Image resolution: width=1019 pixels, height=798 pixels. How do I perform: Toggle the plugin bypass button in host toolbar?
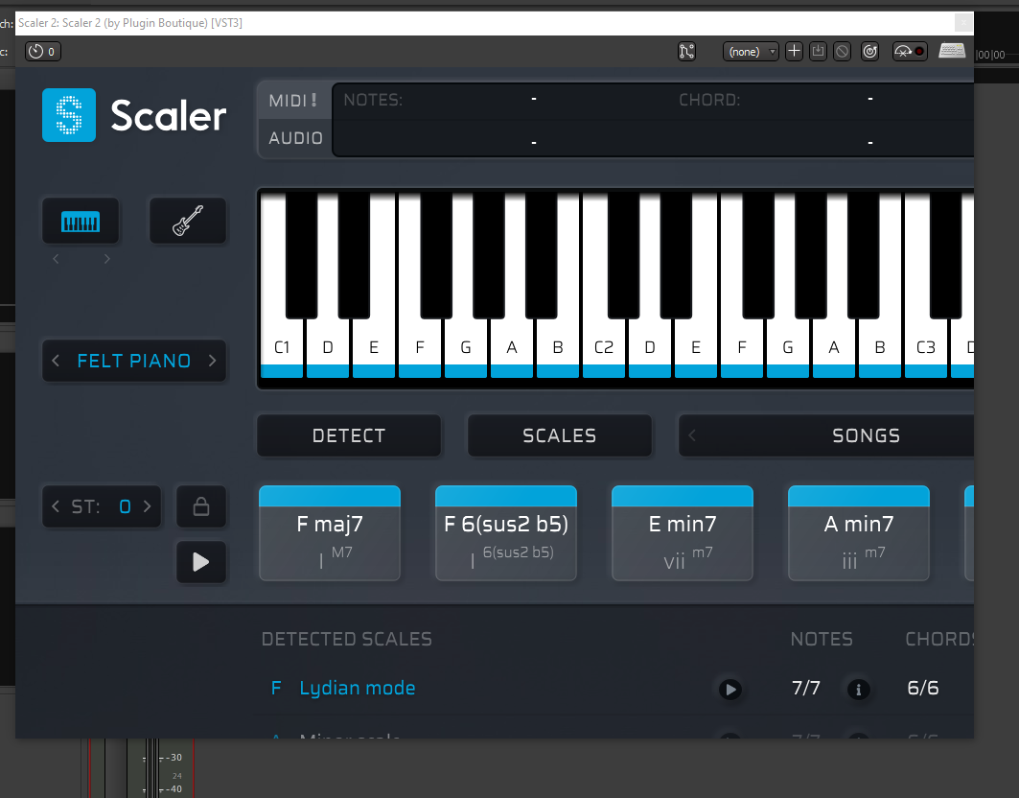point(870,52)
